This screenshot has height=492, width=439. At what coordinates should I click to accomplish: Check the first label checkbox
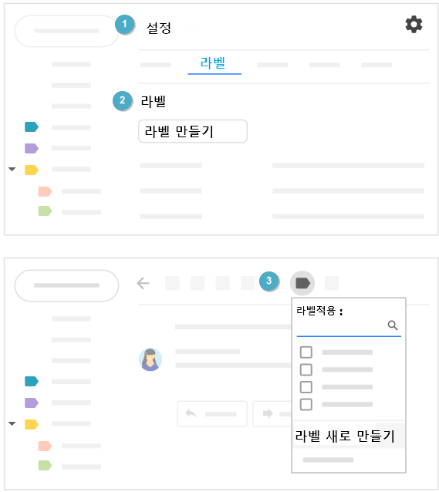point(306,352)
